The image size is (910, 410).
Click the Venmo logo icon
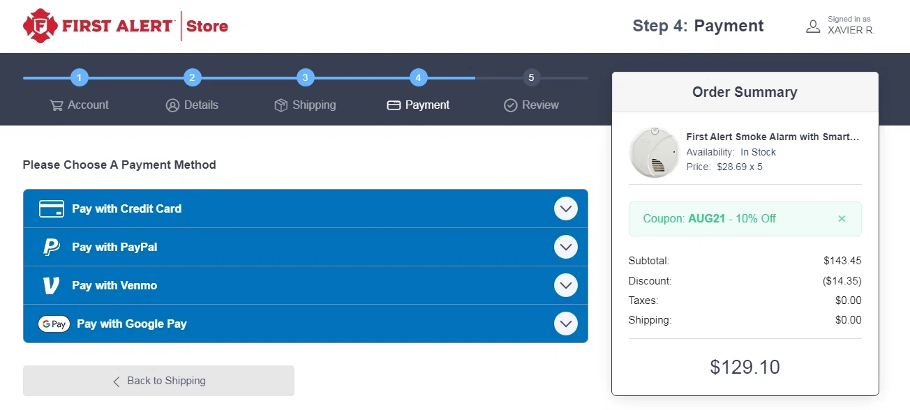[52, 285]
